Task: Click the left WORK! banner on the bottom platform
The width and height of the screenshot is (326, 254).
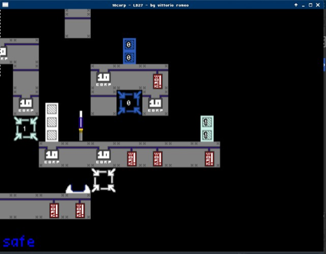Action: click(x=54, y=210)
